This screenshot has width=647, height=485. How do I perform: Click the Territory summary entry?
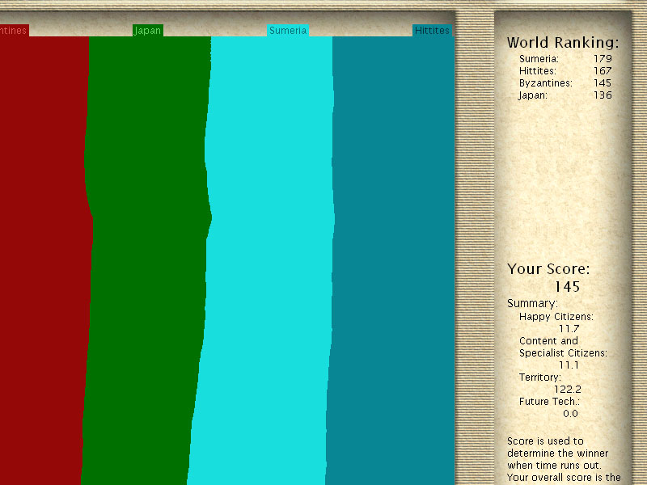pyautogui.click(x=539, y=377)
